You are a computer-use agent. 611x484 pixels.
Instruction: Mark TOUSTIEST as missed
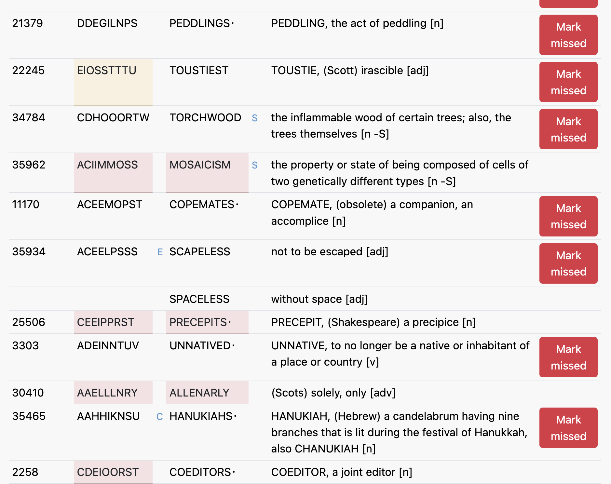pos(568,82)
